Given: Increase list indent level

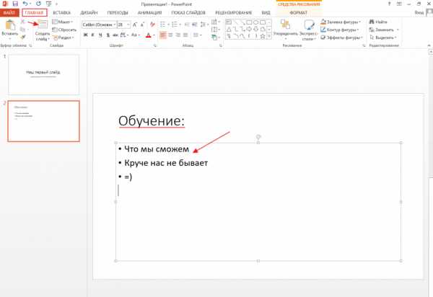Looking at the screenshot, I should (x=195, y=25).
